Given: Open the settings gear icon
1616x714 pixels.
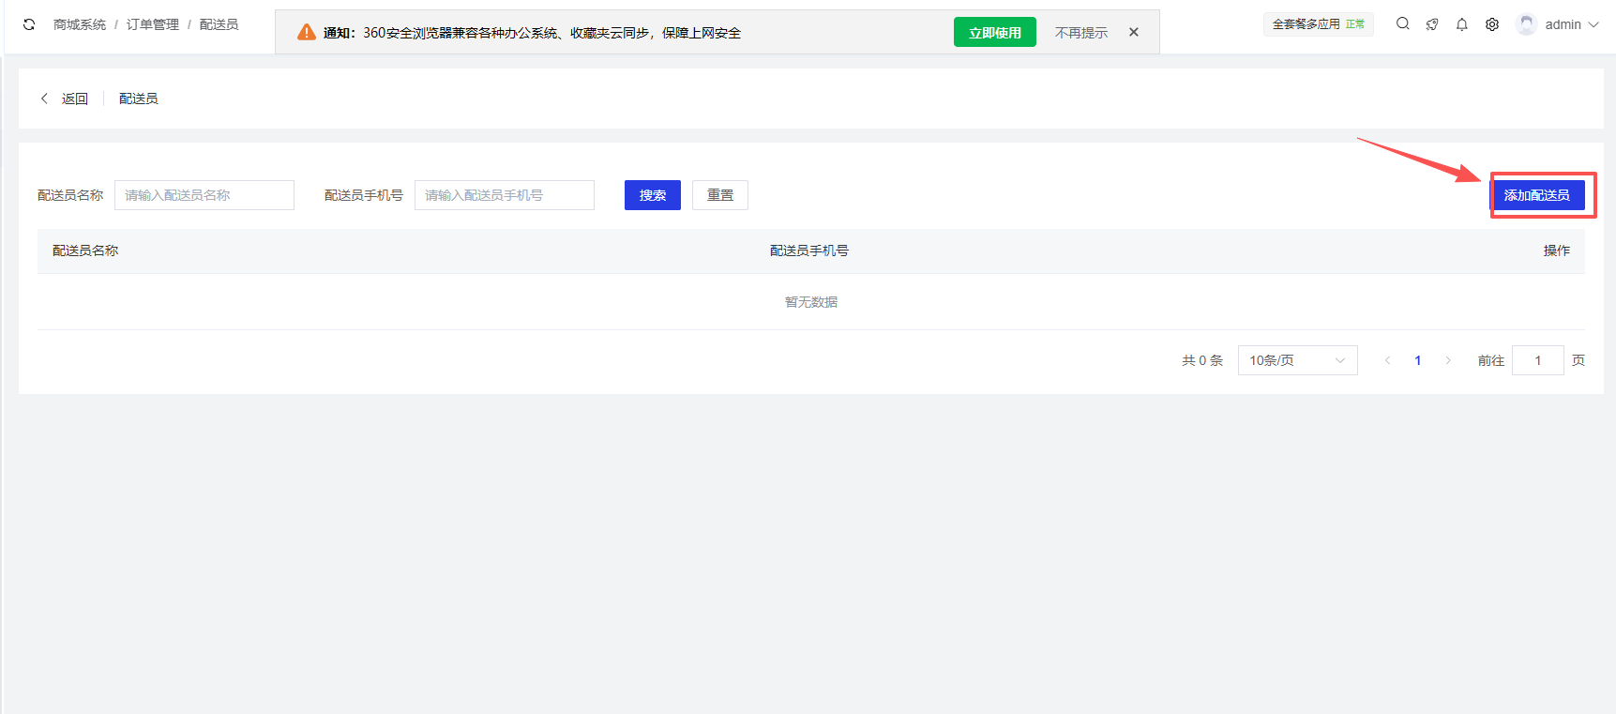Looking at the screenshot, I should click(x=1492, y=24).
